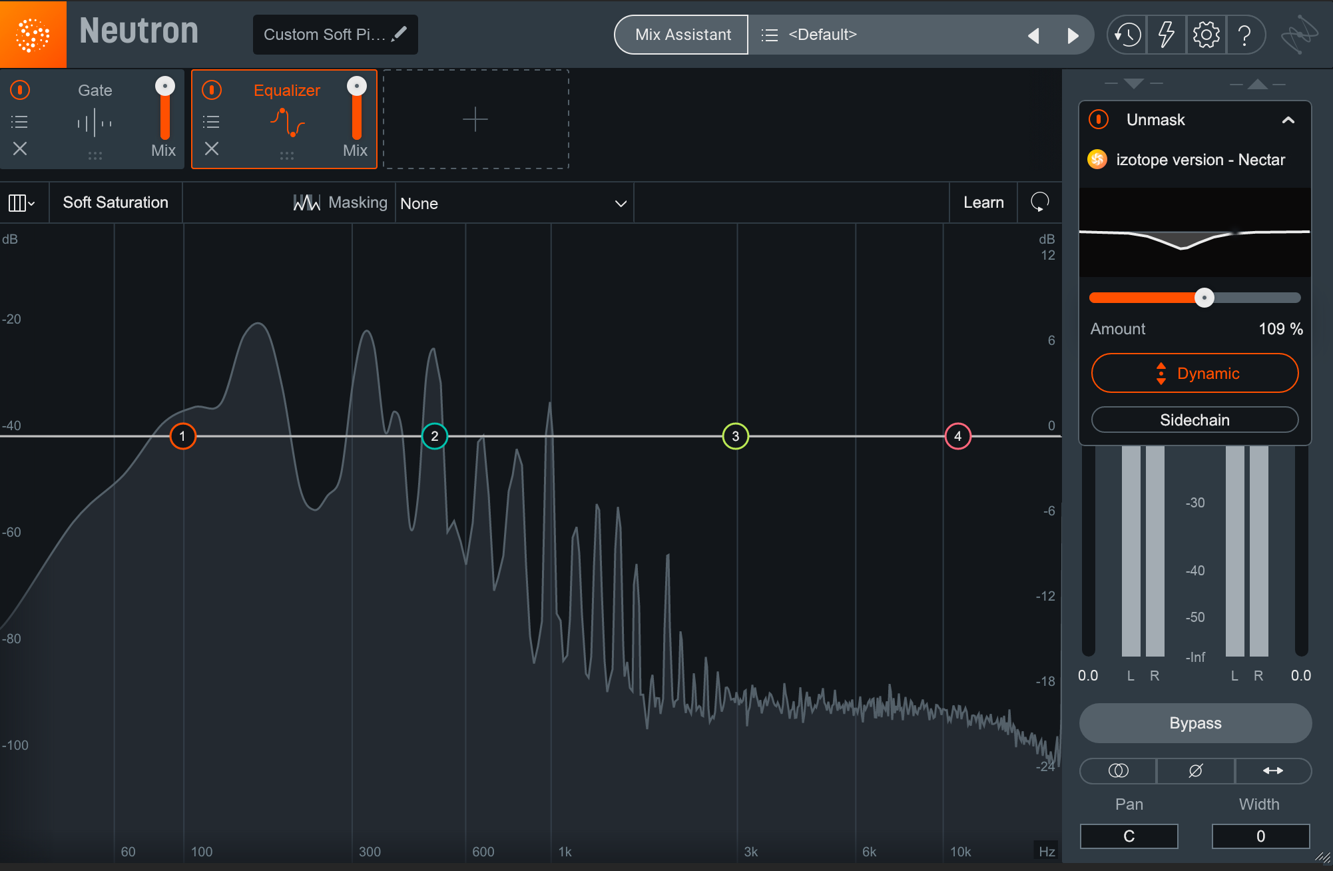Open the preset list icon next to Default
This screenshot has height=871, width=1333.
pyautogui.click(x=769, y=35)
